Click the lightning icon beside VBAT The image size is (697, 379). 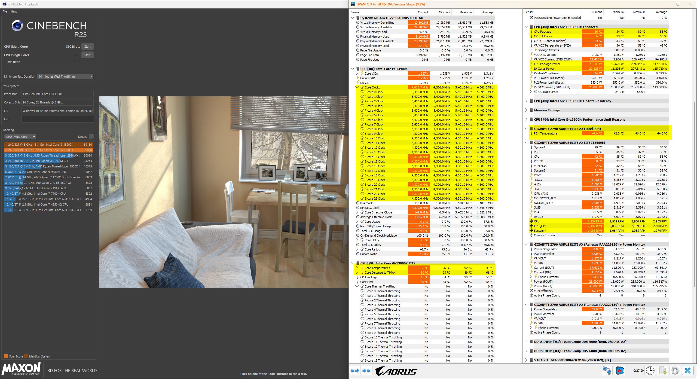(531, 212)
